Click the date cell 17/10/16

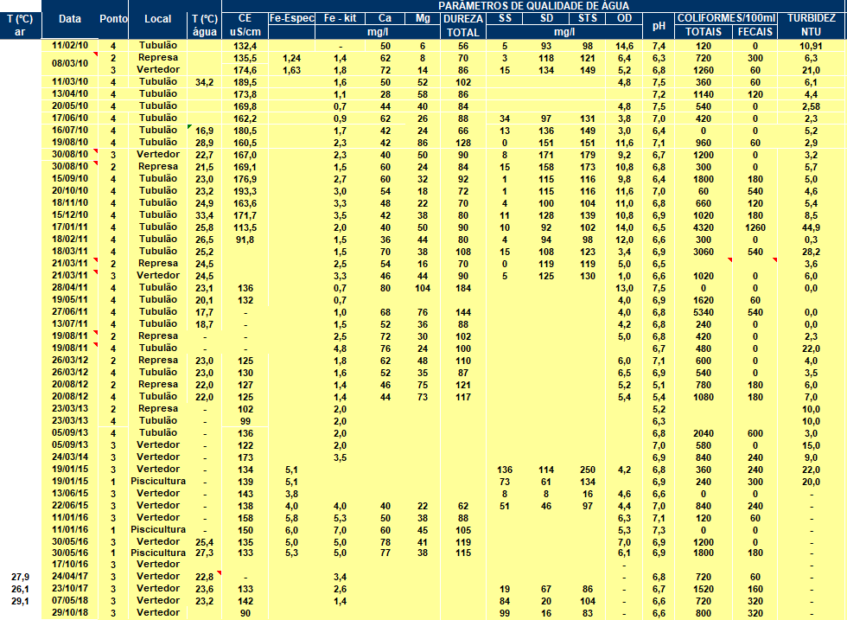coord(70,564)
